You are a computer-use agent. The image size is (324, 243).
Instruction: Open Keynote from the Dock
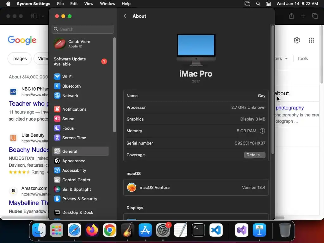click(259, 230)
